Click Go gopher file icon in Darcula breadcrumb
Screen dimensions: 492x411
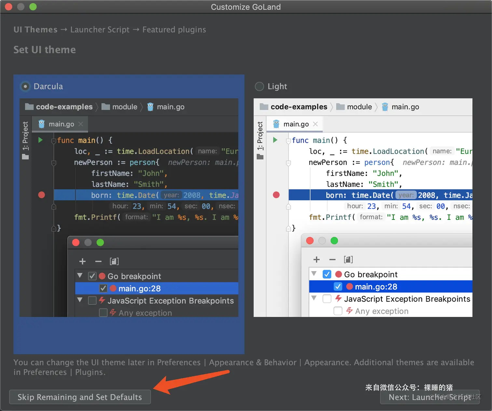150,107
